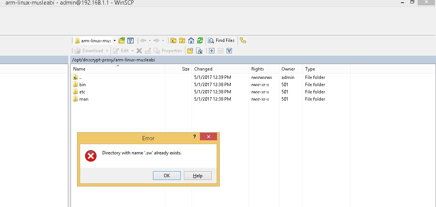Refresh the remote directory listing

click(199, 40)
